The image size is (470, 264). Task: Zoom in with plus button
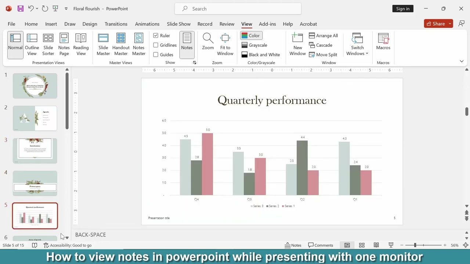445,245
